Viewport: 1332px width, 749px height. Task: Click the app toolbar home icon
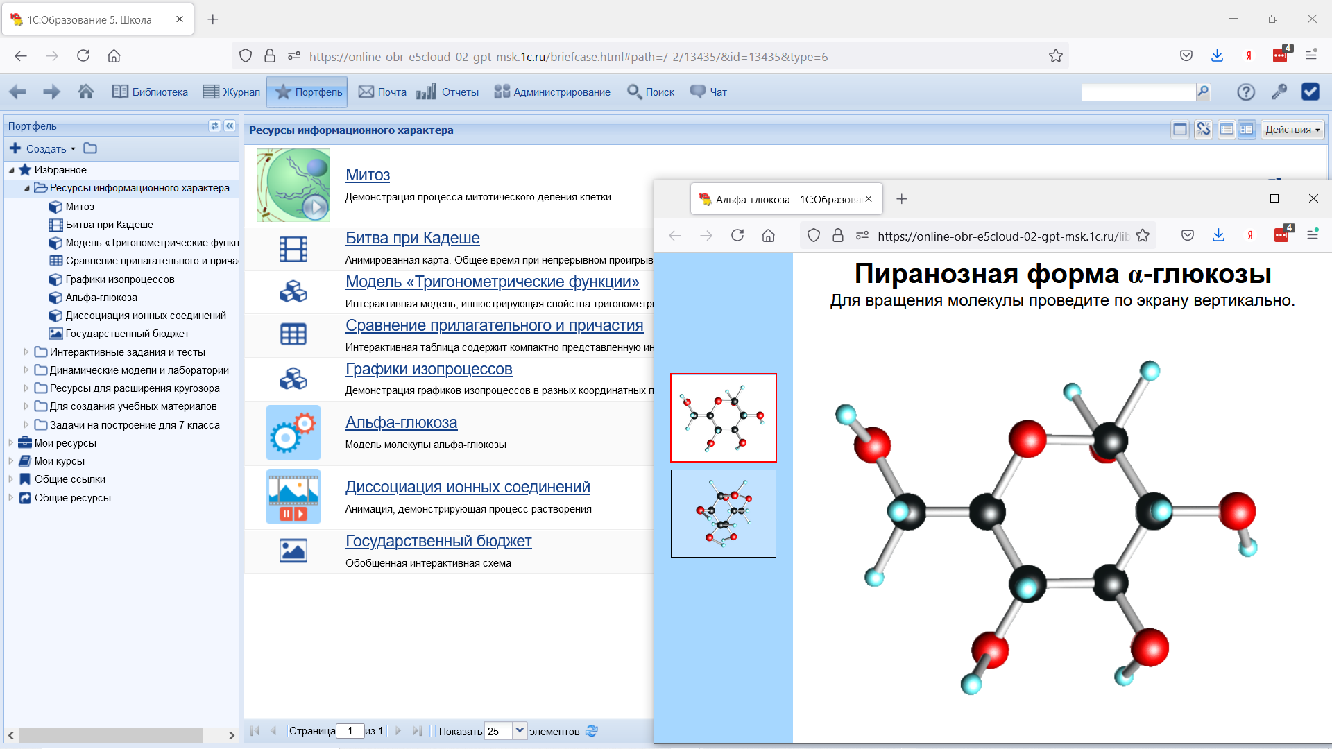(86, 92)
